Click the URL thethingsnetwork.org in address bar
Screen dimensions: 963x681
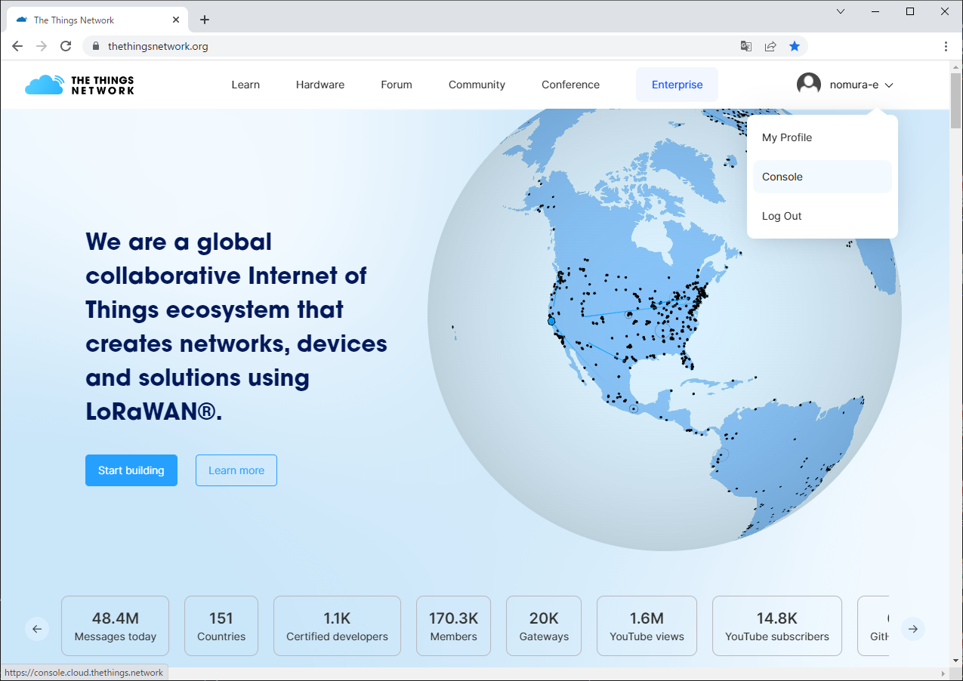coord(158,46)
